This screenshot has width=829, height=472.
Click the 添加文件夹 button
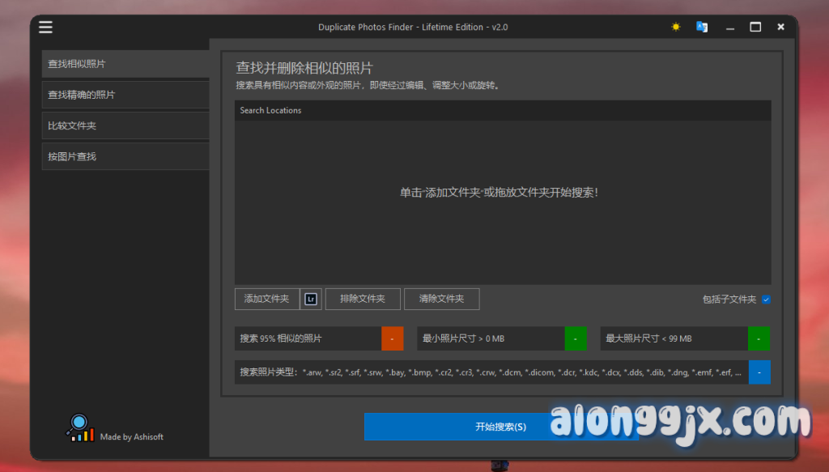click(x=266, y=299)
